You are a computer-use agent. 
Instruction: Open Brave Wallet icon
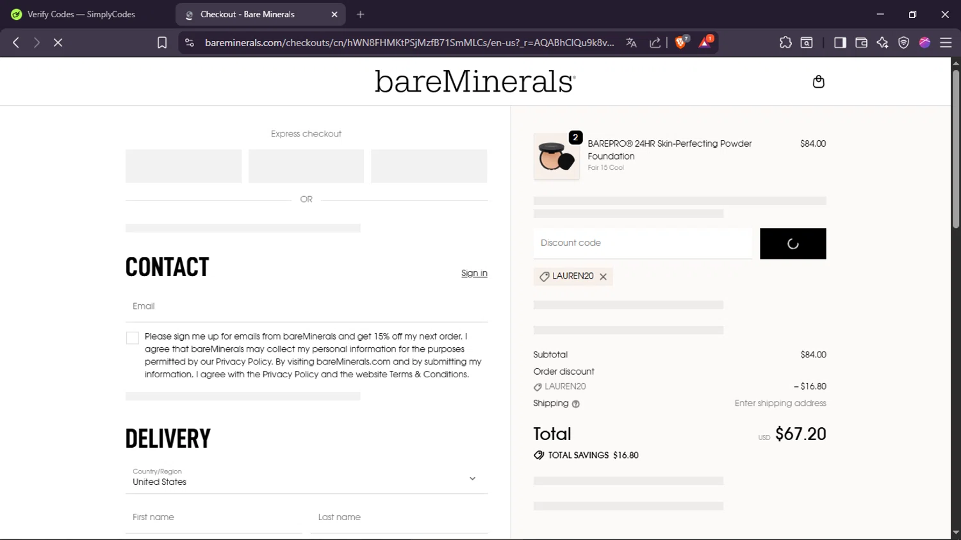tap(861, 42)
